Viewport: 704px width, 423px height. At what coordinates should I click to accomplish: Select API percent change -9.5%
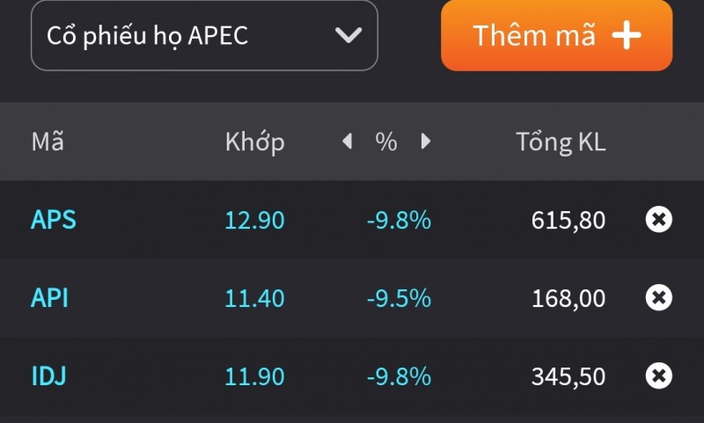399,298
